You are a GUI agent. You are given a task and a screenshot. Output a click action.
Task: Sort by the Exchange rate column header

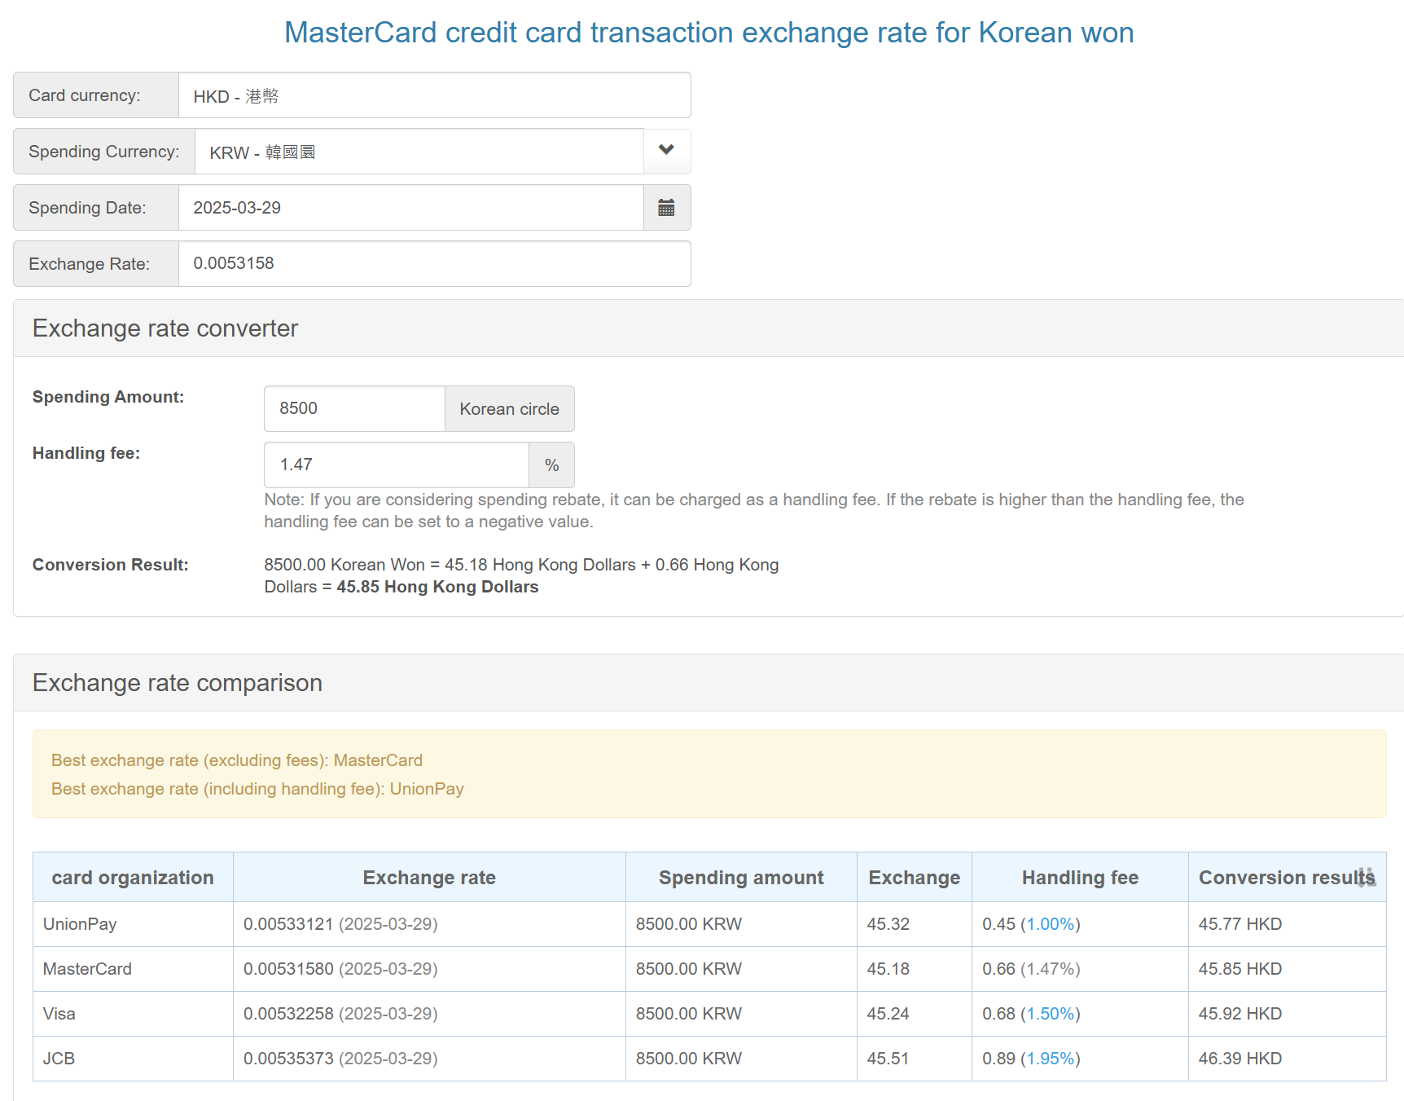pos(429,878)
